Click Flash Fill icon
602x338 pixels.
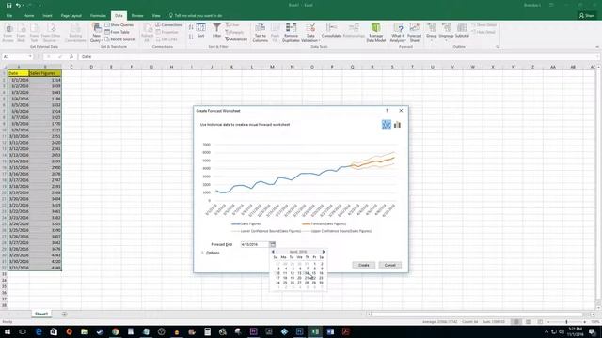(275, 33)
